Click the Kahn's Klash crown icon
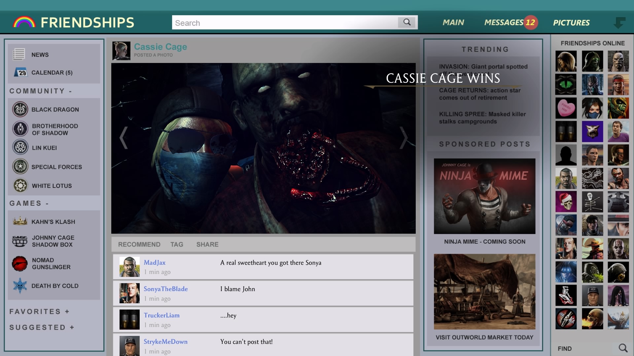 [x=20, y=221]
